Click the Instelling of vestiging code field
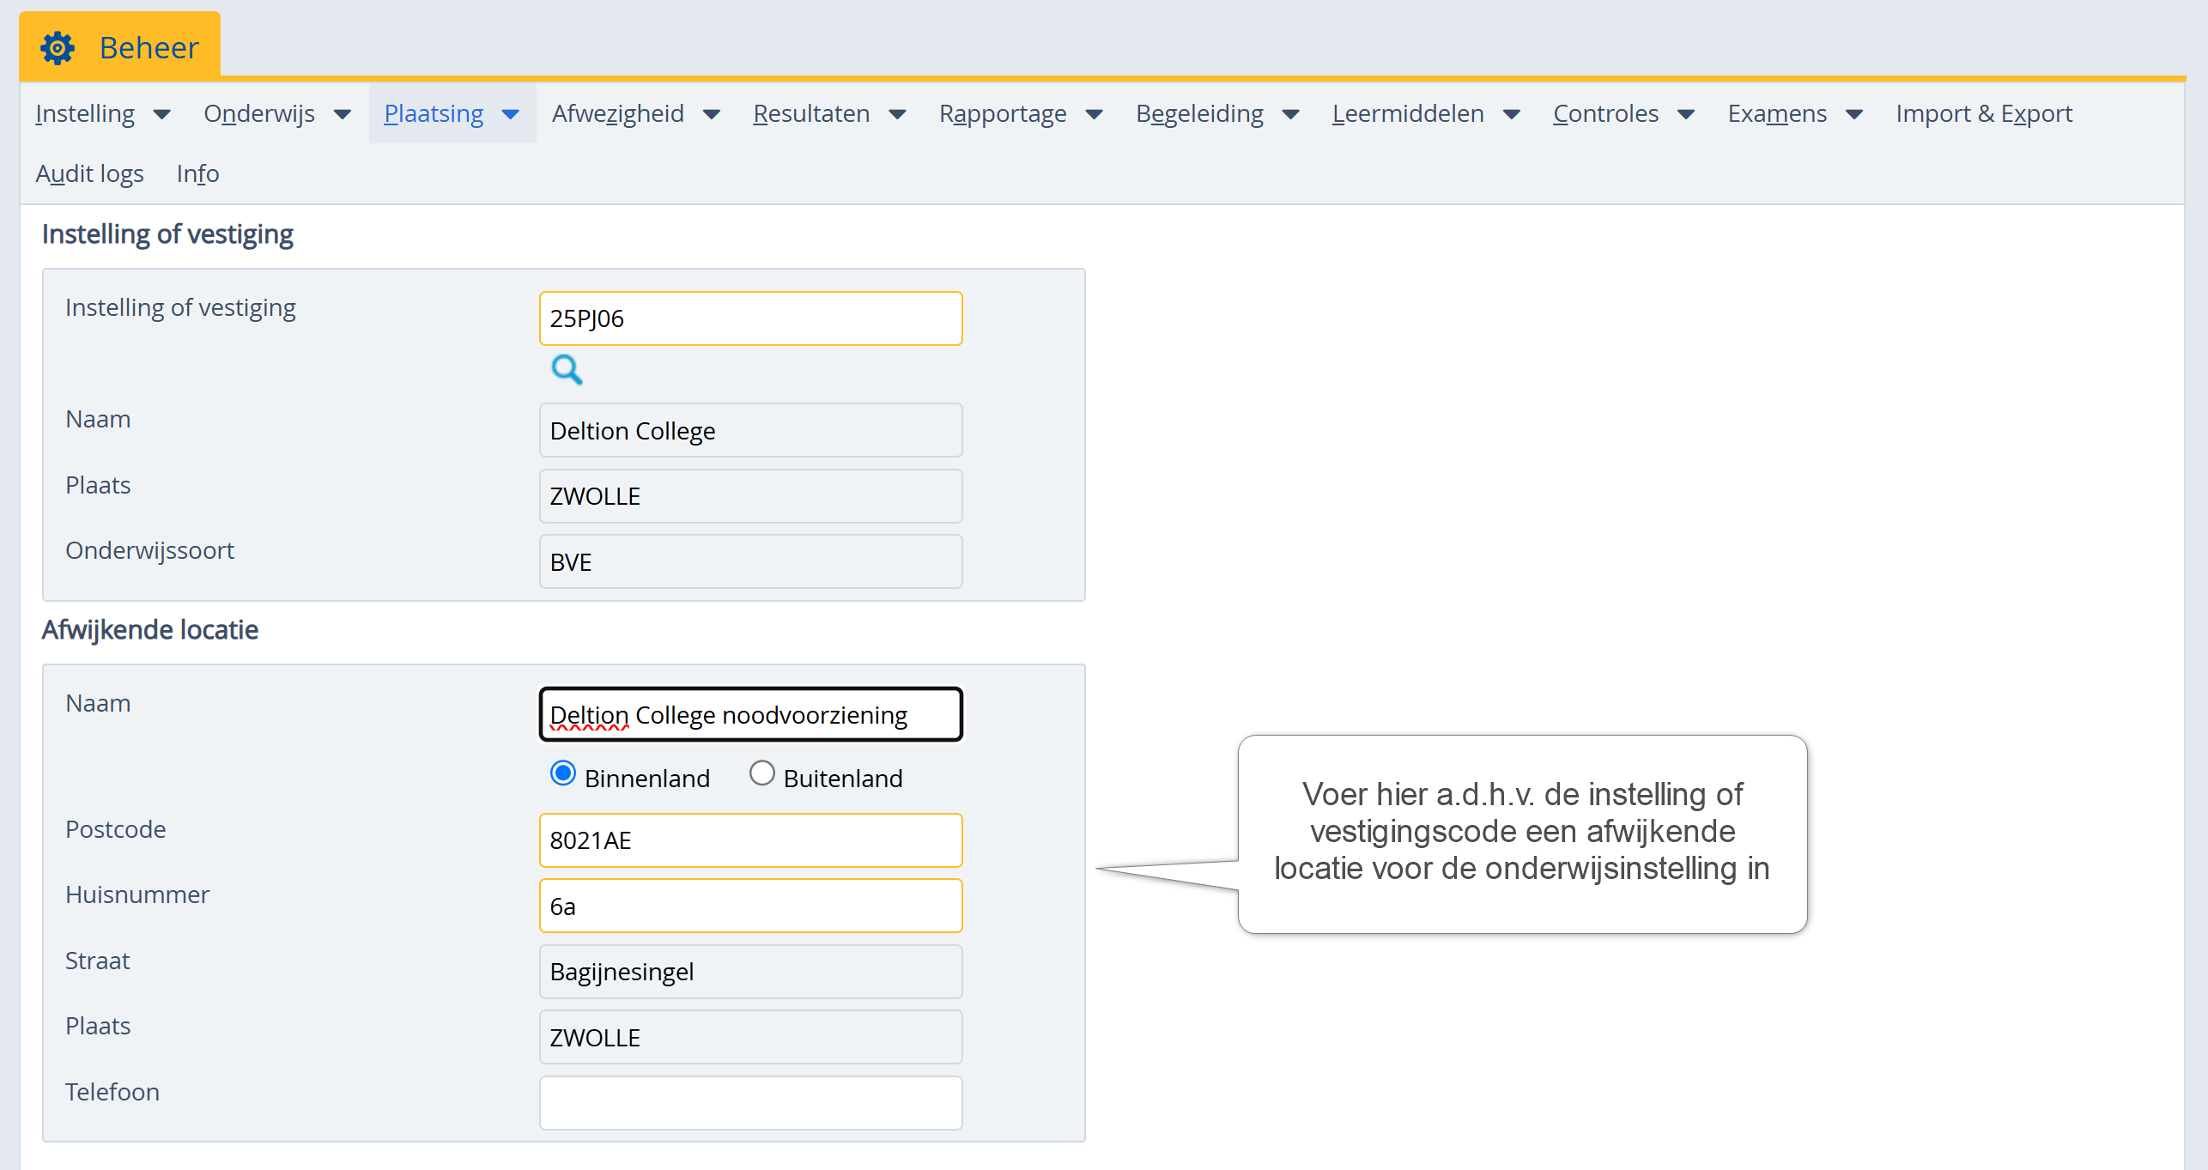The image size is (2208, 1170). [750, 318]
